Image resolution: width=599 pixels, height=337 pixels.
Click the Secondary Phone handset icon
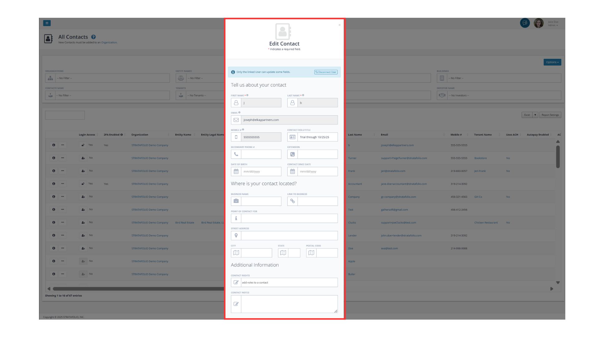[236, 154]
